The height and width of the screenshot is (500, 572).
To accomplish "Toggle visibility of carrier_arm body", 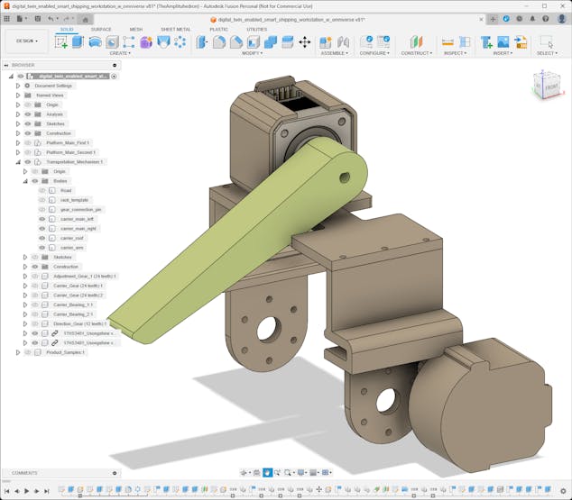I will (42, 248).
